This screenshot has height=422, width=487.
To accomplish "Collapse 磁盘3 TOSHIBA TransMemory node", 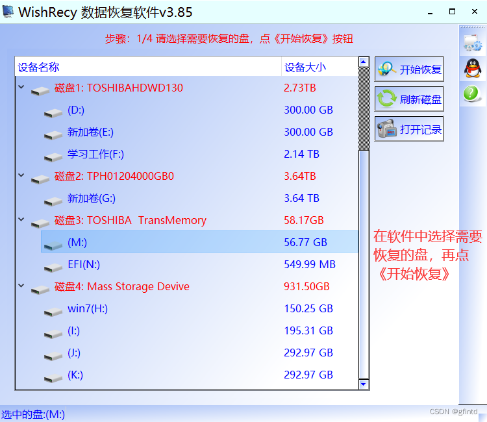I will tap(21, 219).
